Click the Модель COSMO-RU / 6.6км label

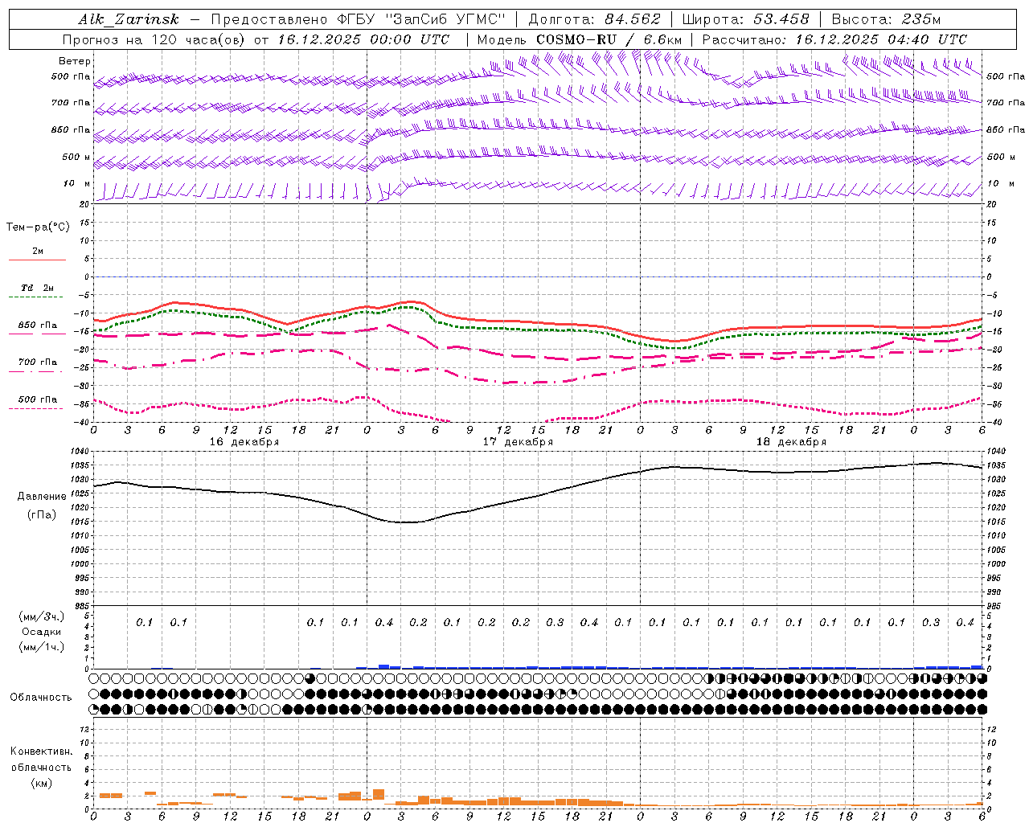coord(580,39)
